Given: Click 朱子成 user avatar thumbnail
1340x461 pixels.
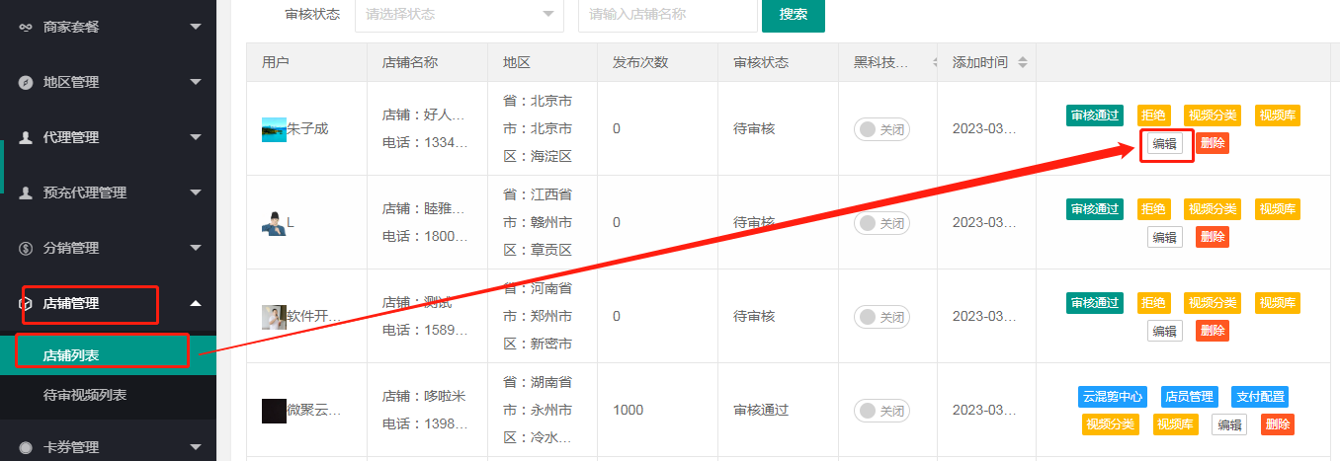Looking at the screenshot, I should coord(274,129).
